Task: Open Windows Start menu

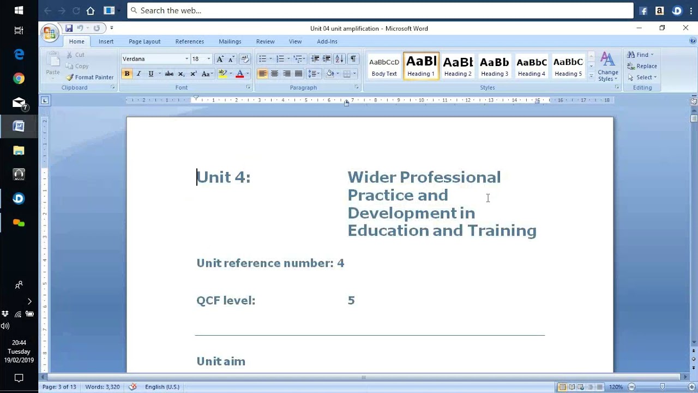Action: click(19, 10)
